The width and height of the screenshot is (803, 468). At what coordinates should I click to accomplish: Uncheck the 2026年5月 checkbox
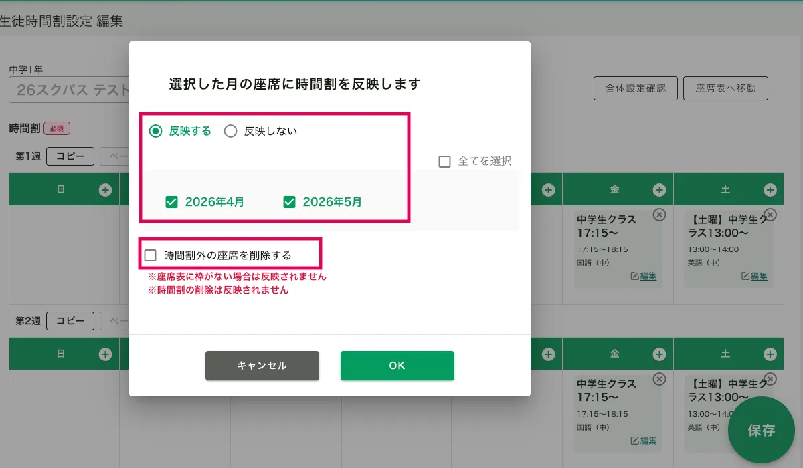(290, 201)
